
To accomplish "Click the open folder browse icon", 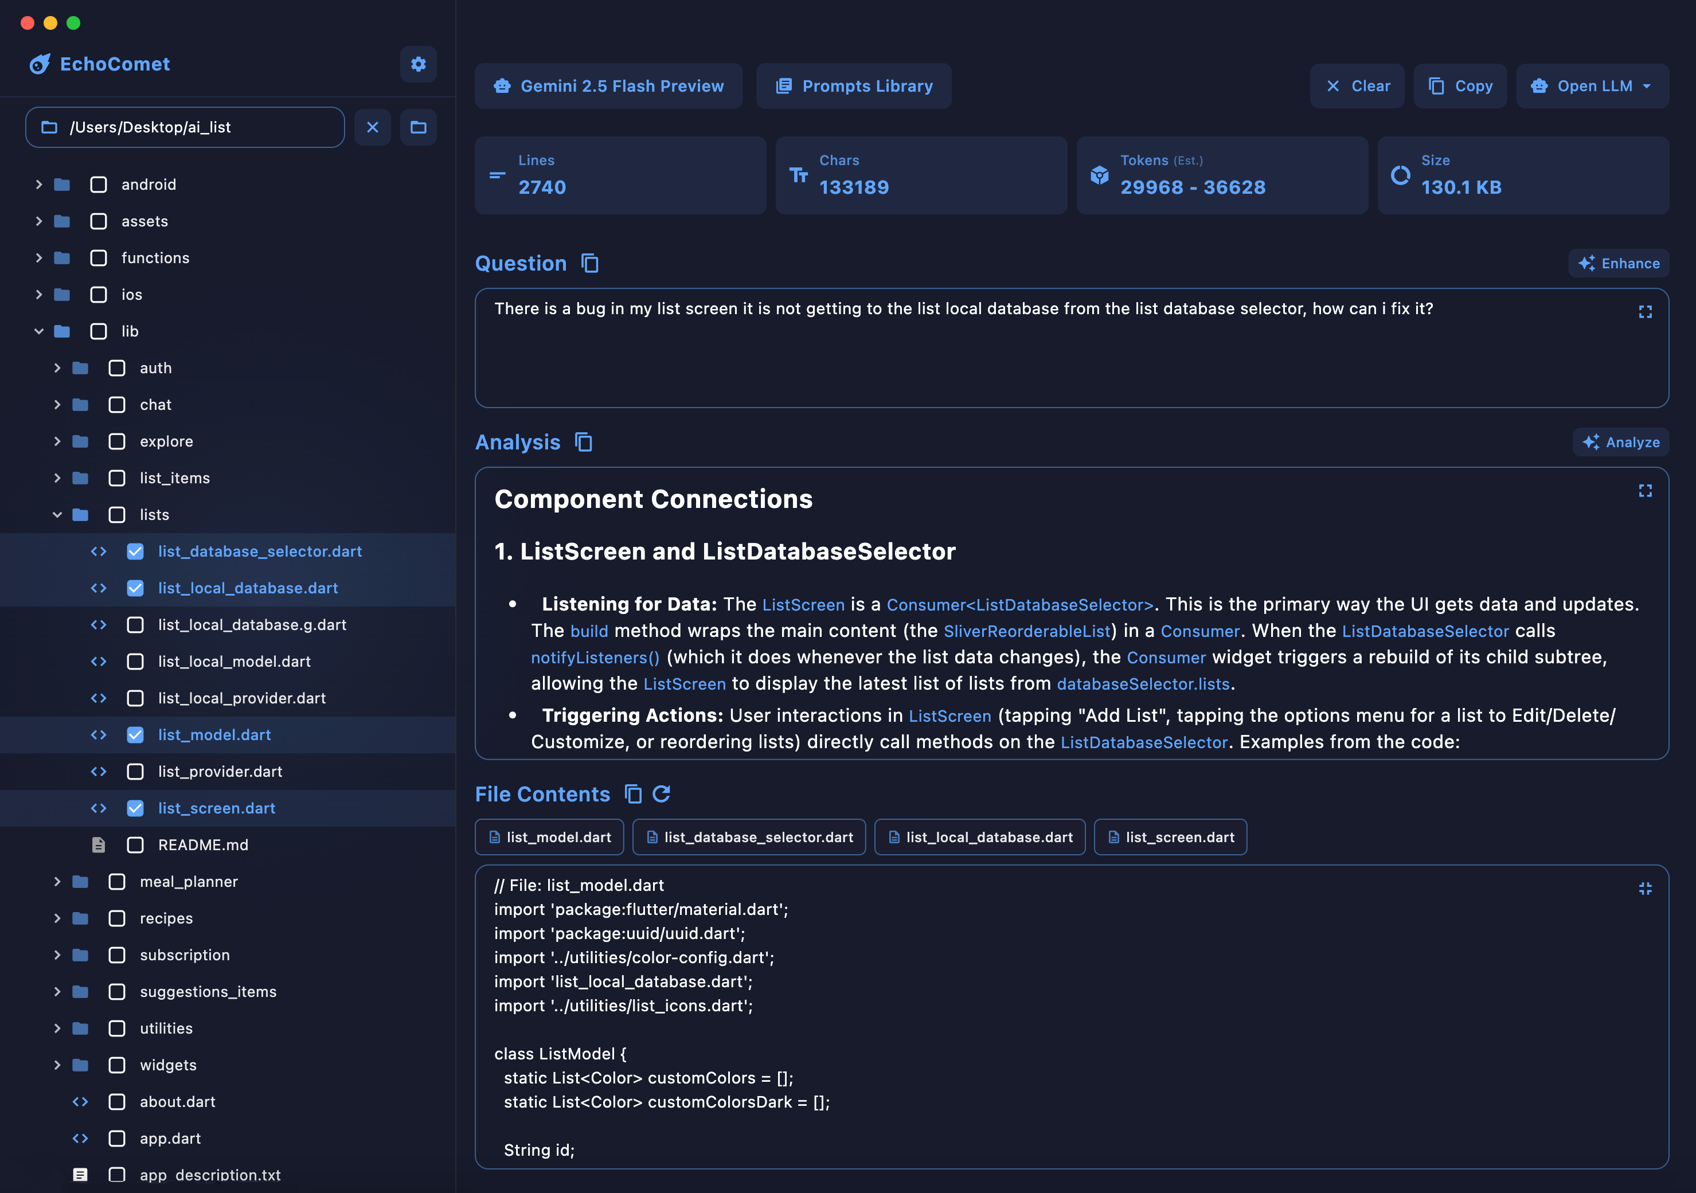I will 418,127.
